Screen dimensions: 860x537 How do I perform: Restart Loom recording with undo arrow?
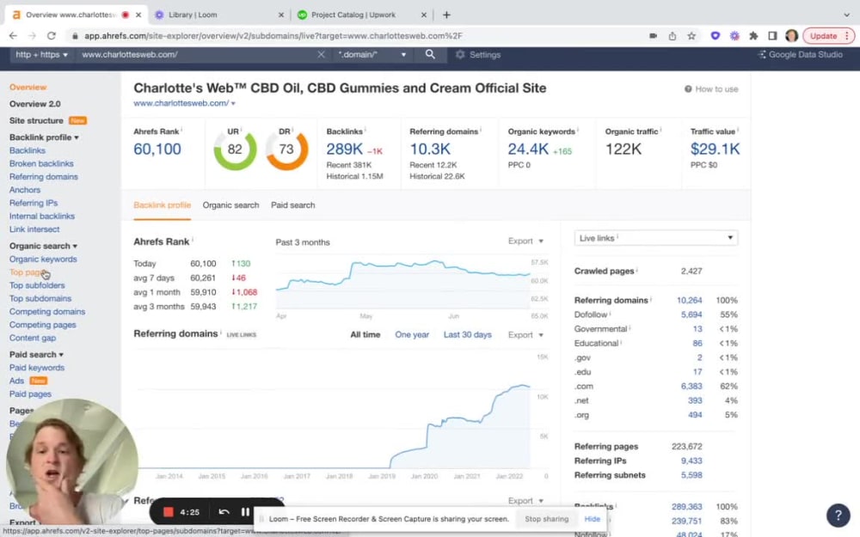click(224, 512)
